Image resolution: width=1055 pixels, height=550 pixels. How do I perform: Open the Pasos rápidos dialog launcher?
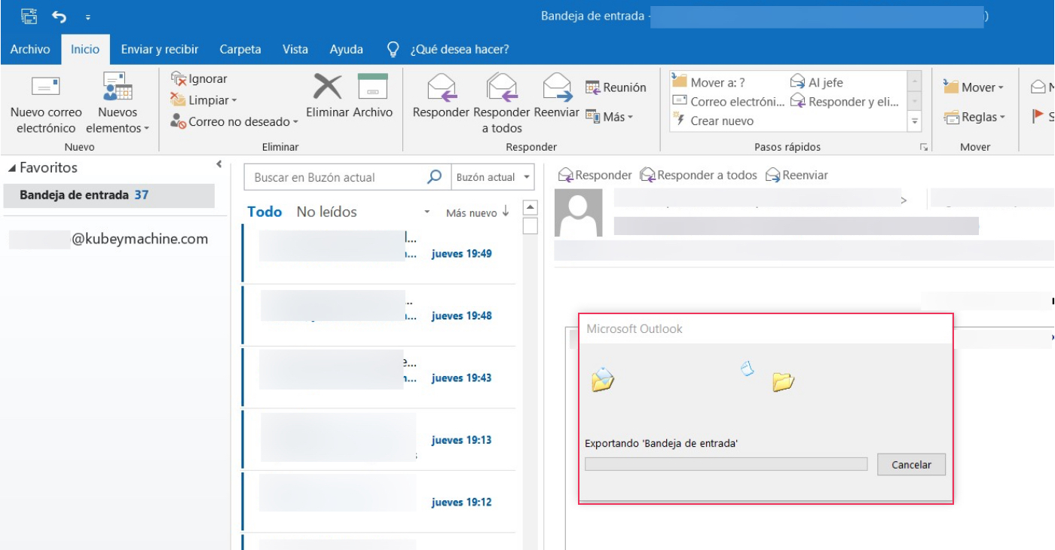[x=924, y=148]
